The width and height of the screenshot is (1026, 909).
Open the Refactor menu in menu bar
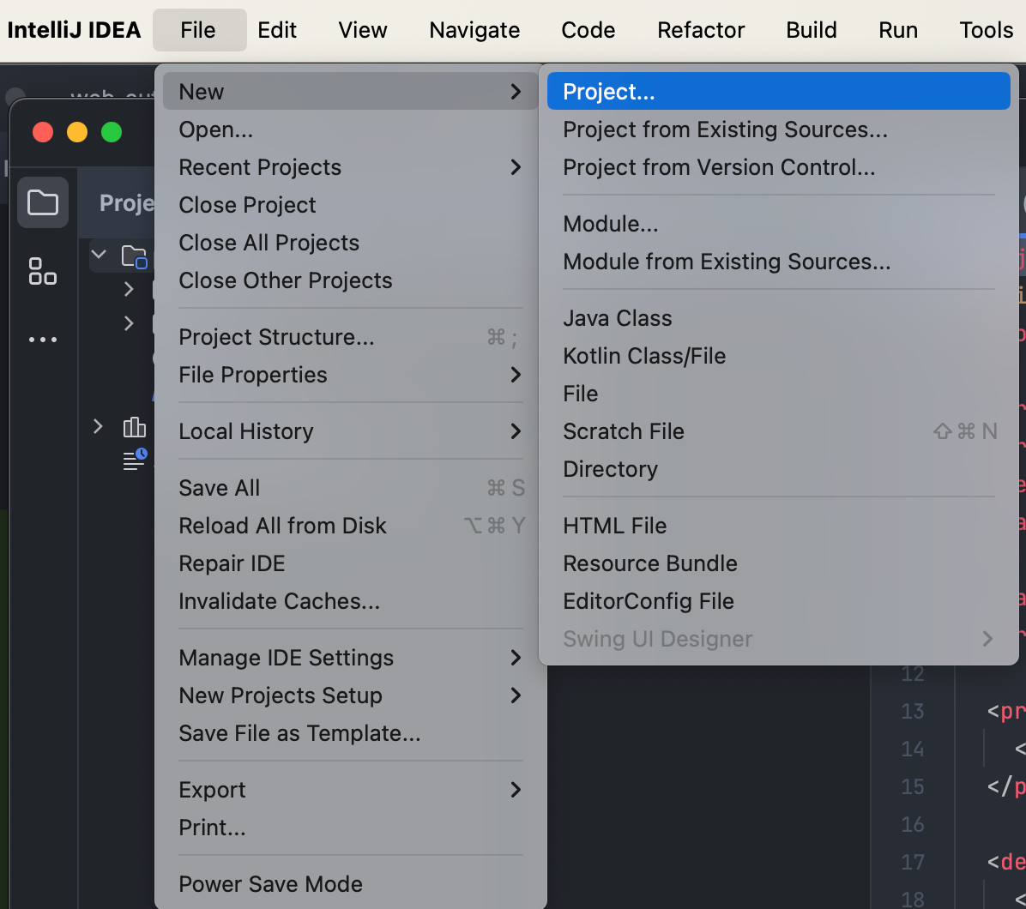point(701,30)
